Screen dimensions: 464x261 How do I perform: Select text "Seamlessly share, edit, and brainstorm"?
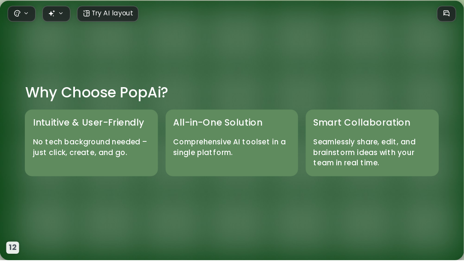pyautogui.click(x=364, y=147)
